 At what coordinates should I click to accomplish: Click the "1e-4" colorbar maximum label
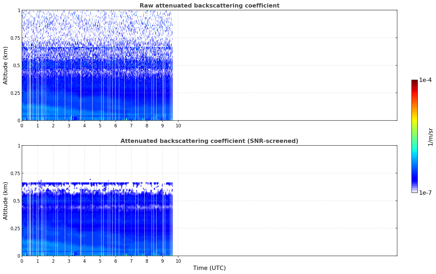425,80
